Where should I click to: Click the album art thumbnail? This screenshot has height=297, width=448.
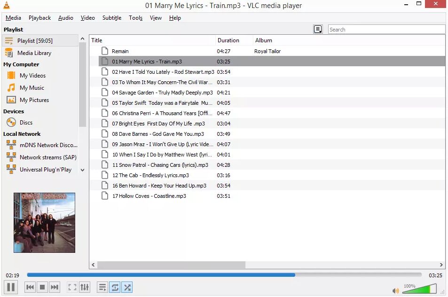coord(44,222)
